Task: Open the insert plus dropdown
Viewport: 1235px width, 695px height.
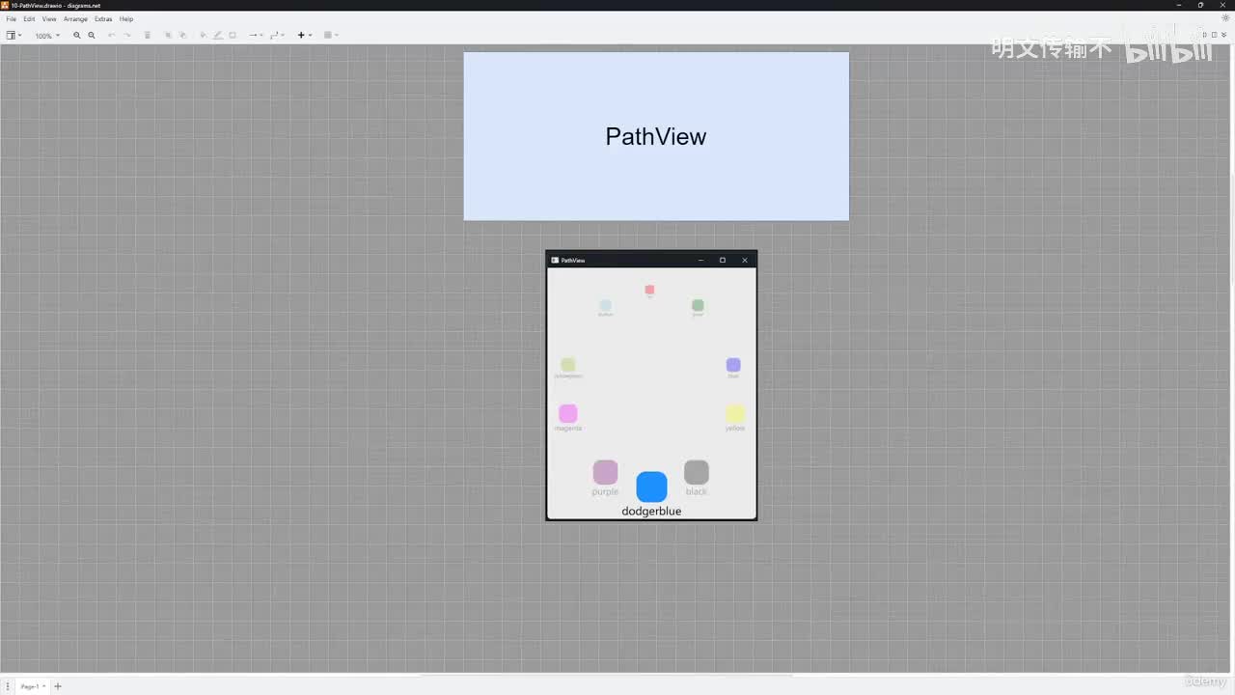Action: [304, 36]
